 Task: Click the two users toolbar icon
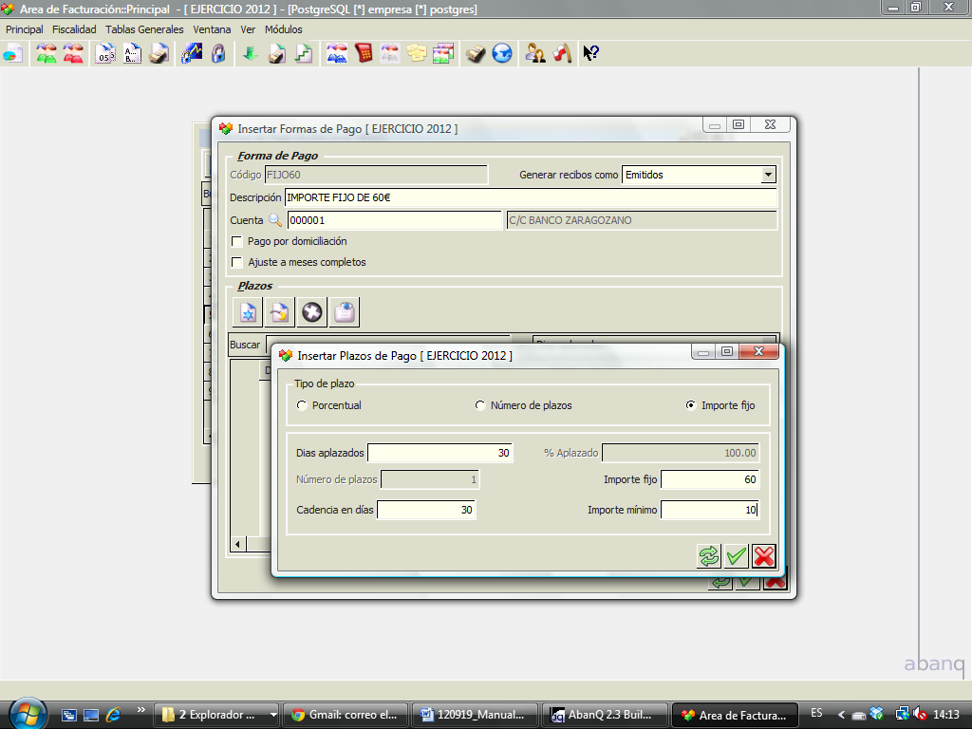click(535, 54)
